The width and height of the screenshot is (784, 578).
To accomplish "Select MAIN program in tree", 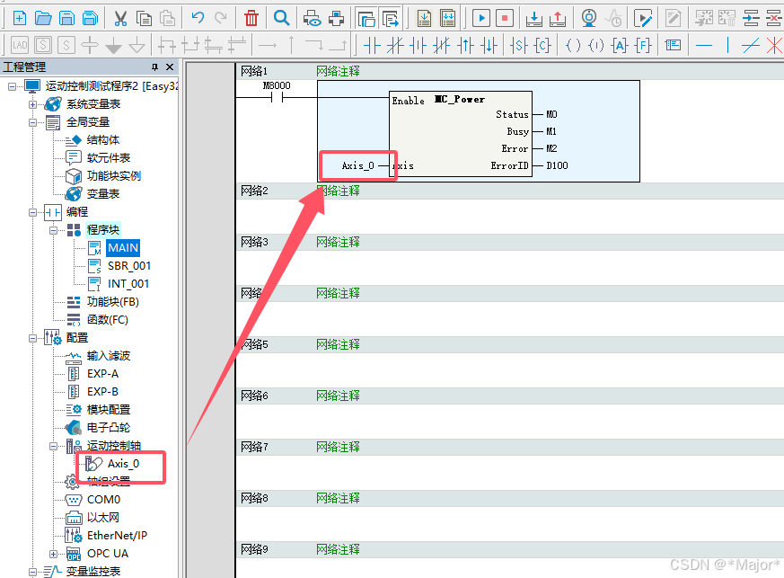I will (x=122, y=248).
